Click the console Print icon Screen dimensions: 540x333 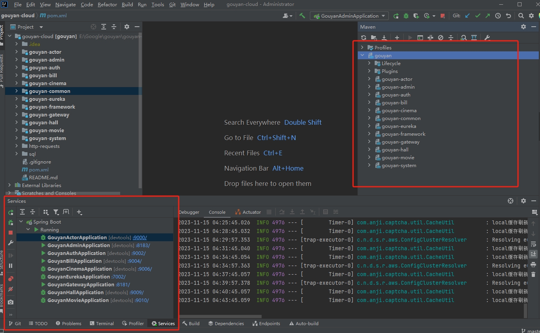click(x=533, y=264)
